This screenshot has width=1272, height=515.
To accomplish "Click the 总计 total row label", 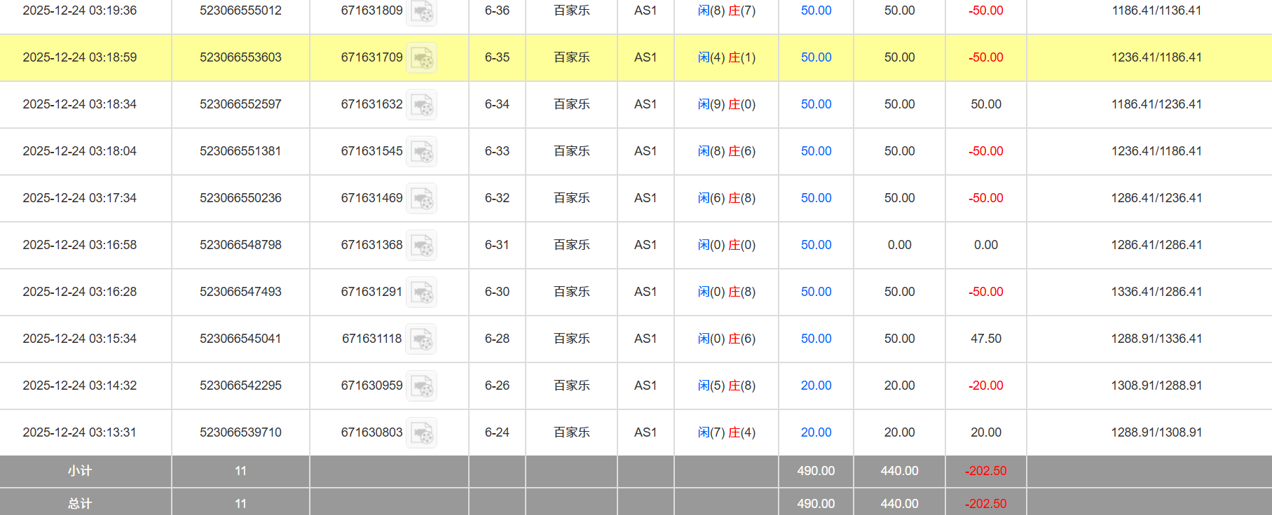I will pyautogui.click(x=79, y=504).
